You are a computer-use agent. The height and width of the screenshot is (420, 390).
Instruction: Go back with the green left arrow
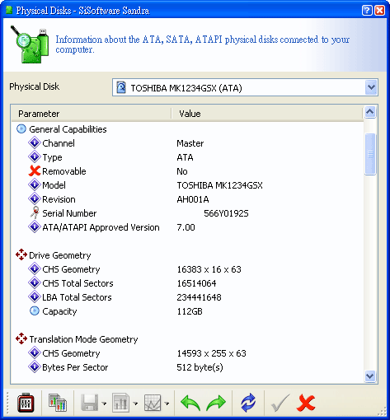click(190, 403)
